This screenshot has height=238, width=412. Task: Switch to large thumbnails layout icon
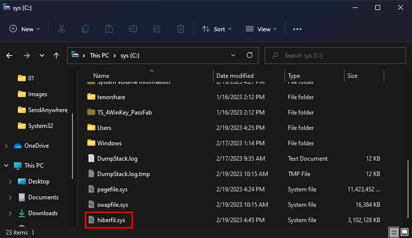(x=405, y=232)
